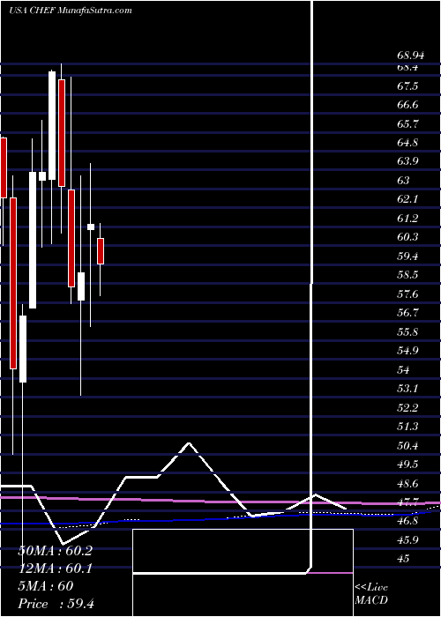441x617 pixels.
Task: Click the 52.2 axis value
Action: point(407,408)
